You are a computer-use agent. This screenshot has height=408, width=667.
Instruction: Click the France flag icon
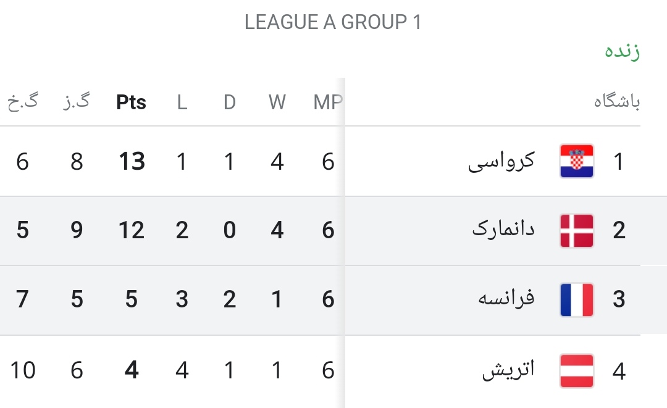[x=576, y=299]
